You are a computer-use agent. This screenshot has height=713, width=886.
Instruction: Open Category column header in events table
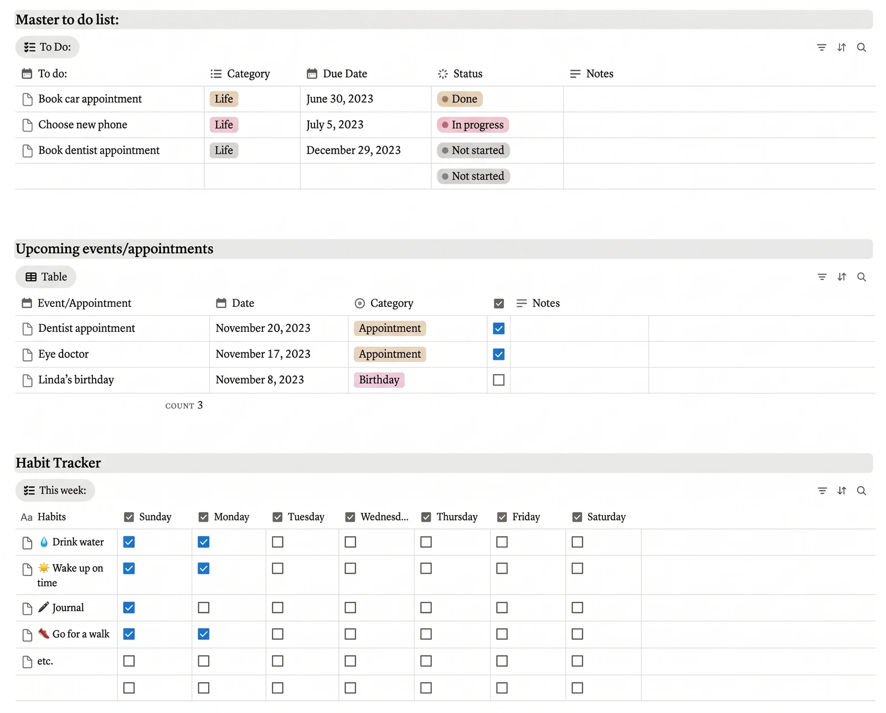click(384, 303)
